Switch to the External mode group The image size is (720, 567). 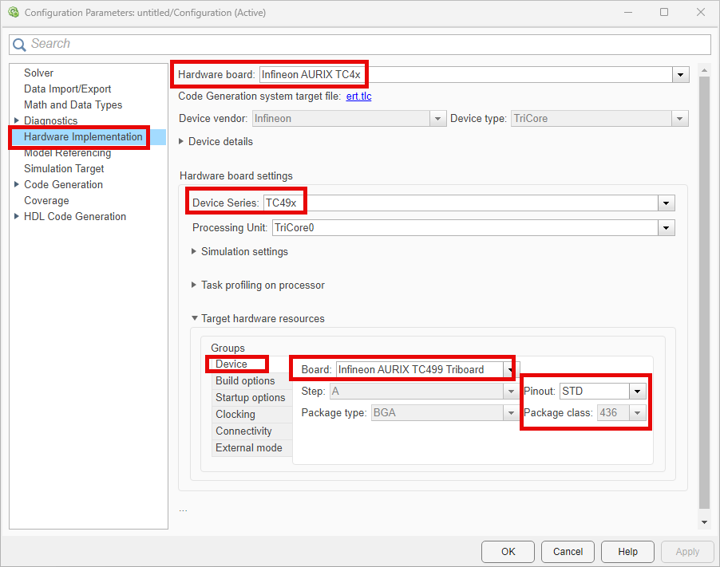click(249, 447)
